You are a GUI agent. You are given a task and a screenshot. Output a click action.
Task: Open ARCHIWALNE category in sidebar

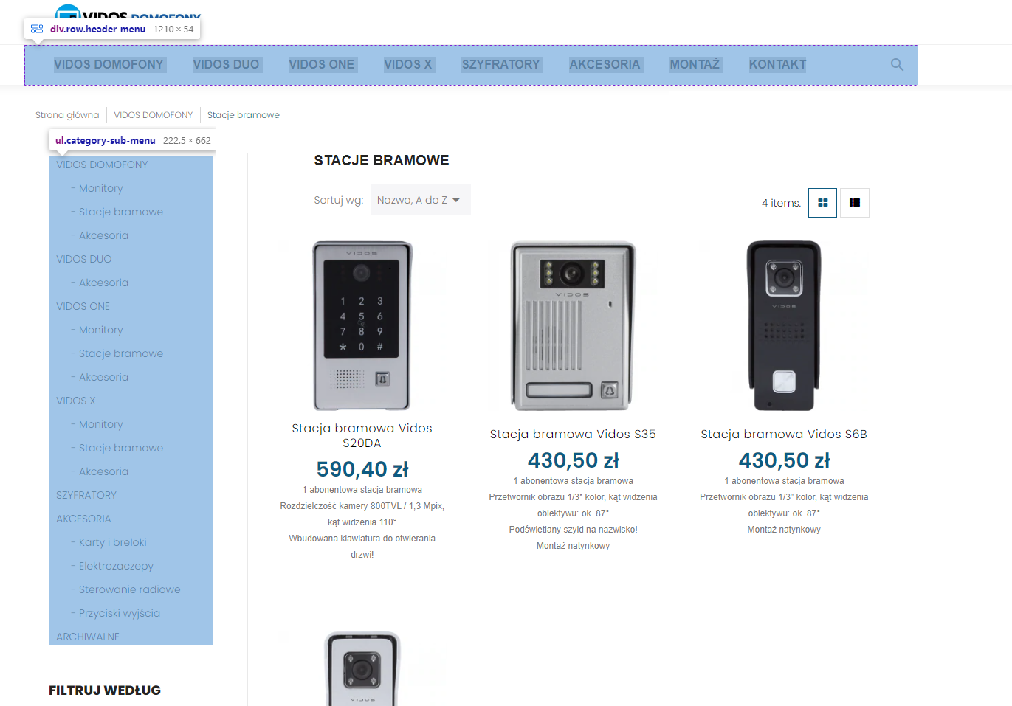[88, 637]
